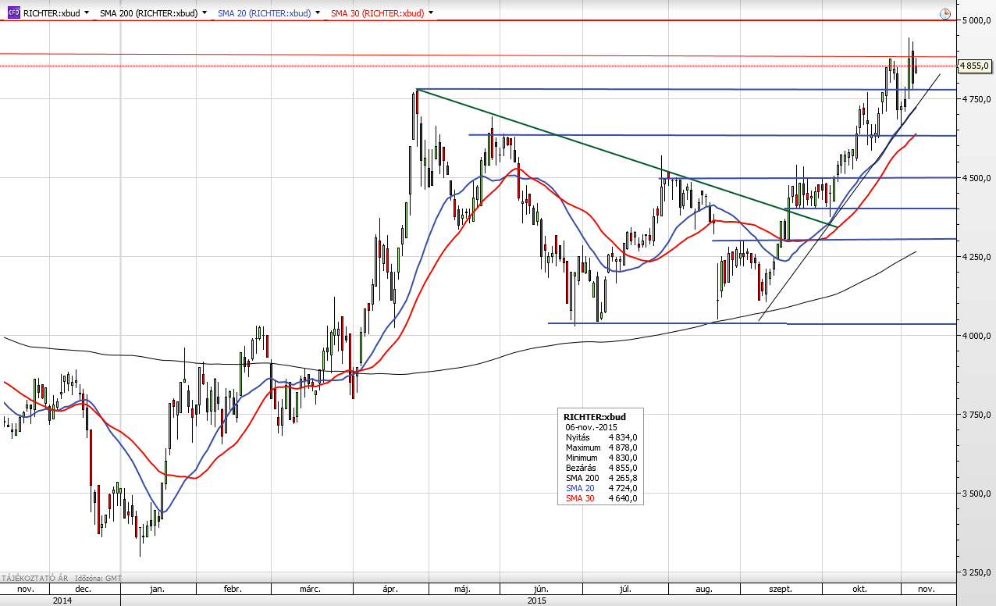Click the 2015 year label on the time axis

[537, 601]
